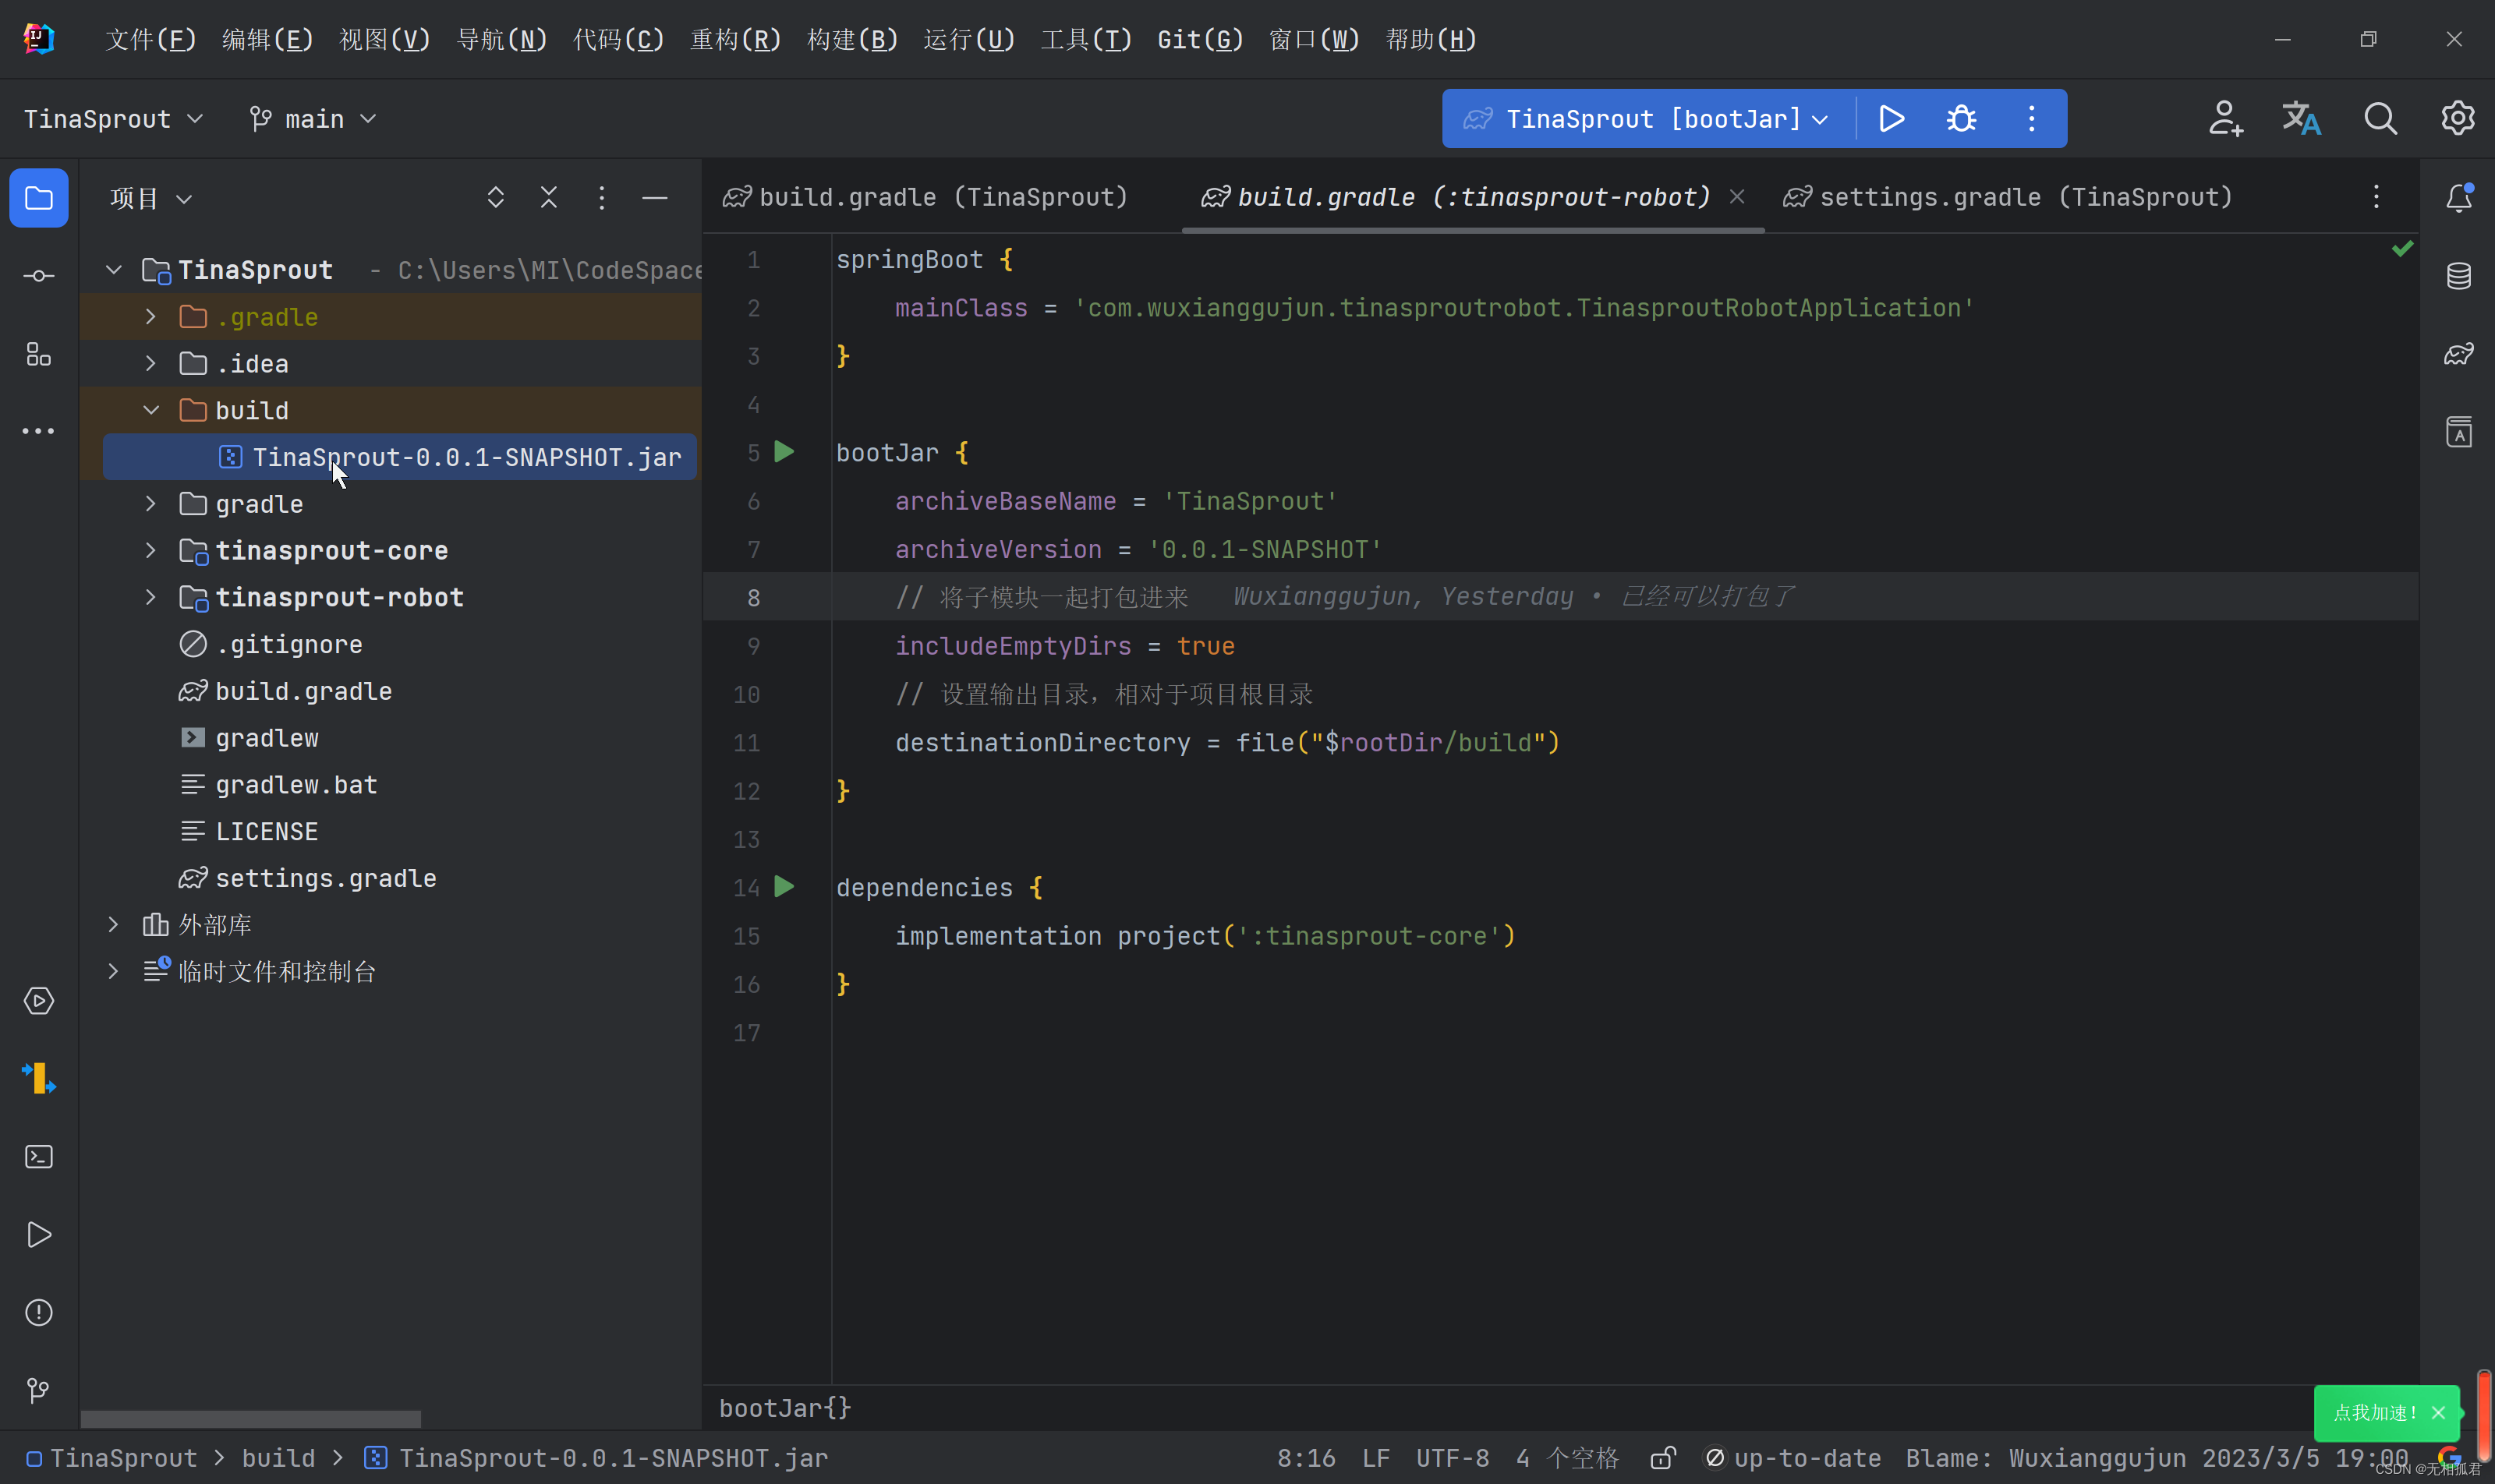This screenshot has height=1484, width=2495.
Task: Toggle the read-only lock icon in the status bar
Action: point(1662,1458)
